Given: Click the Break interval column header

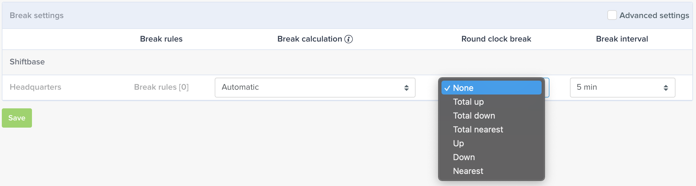Looking at the screenshot, I should pyautogui.click(x=622, y=39).
